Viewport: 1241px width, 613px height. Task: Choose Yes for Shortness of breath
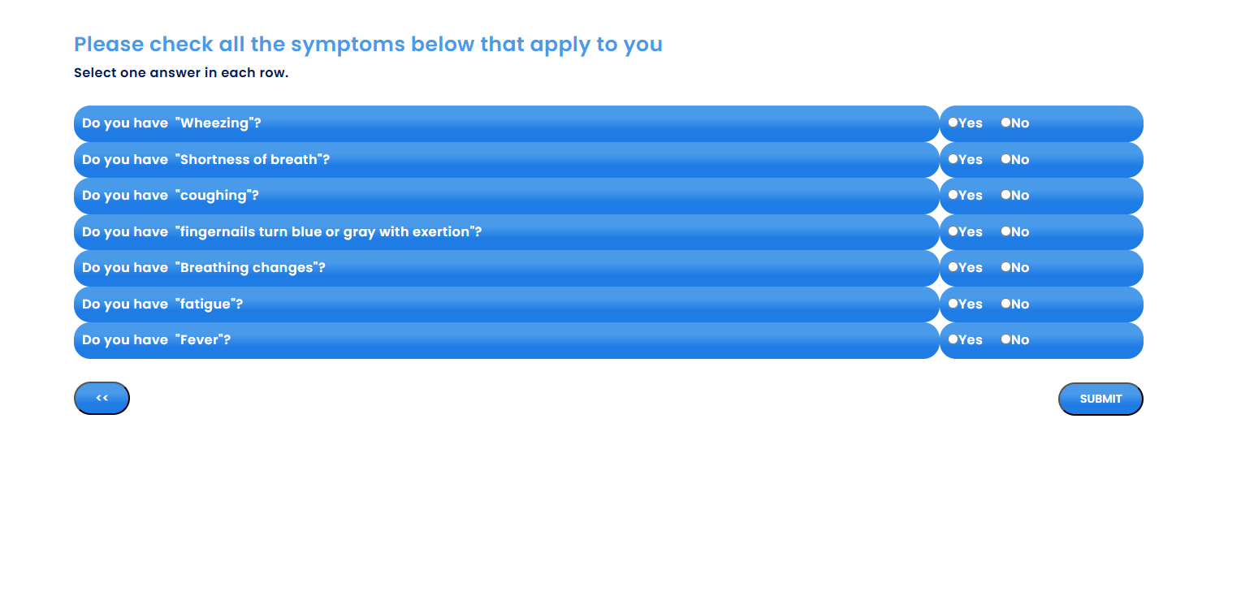(953, 159)
